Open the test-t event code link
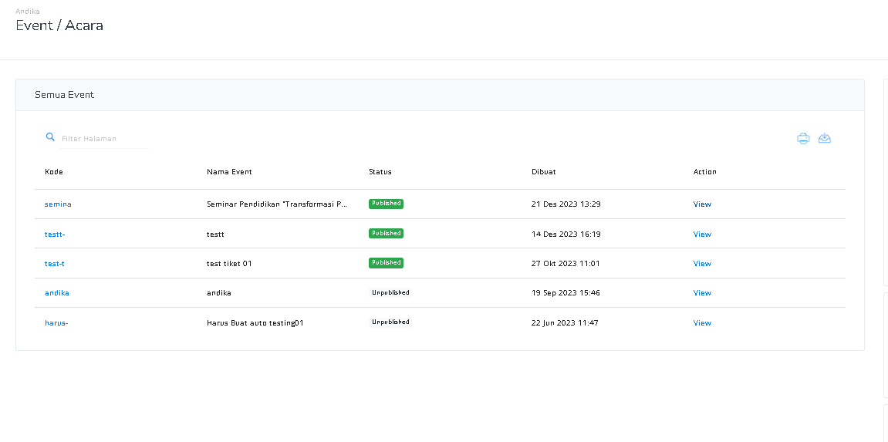 click(54, 264)
